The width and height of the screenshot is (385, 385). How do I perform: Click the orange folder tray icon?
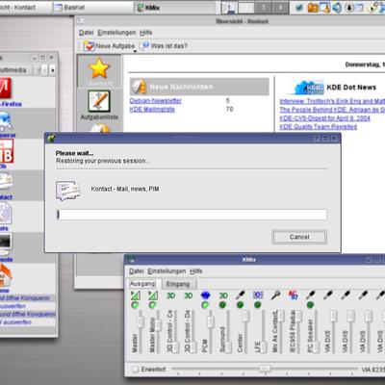click(x=313, y=8)
